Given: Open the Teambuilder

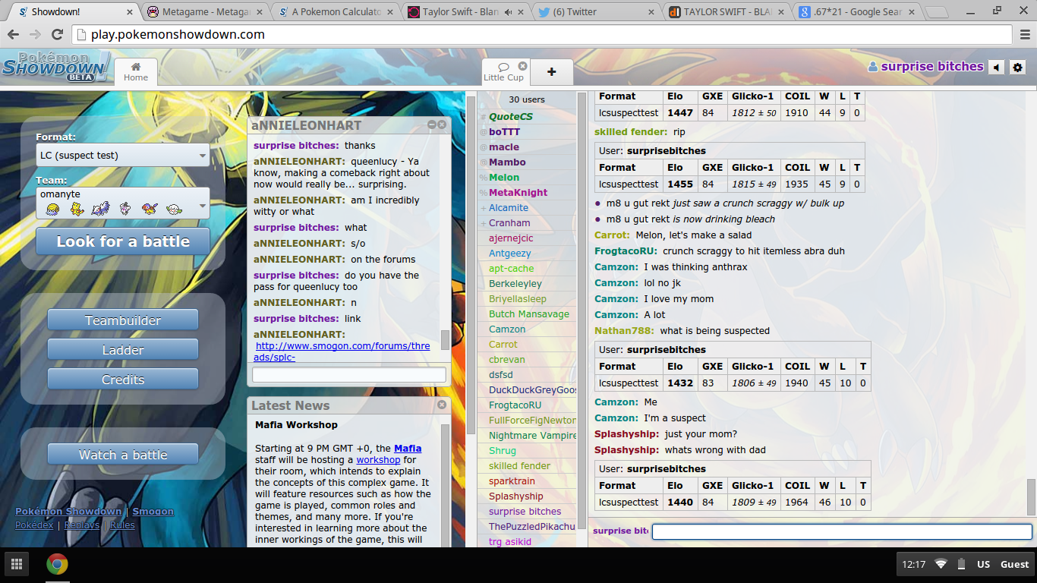Looking at the screenshot, I should pyautogui.click(x=123, y=320).
